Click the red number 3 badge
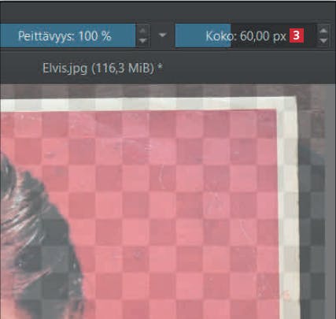The width and height of the screenshot is (336, 319). tap(297, 35)
